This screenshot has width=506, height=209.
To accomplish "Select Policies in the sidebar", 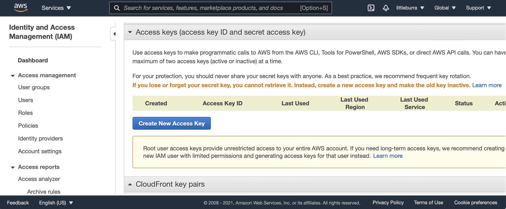I will (28, 126).
